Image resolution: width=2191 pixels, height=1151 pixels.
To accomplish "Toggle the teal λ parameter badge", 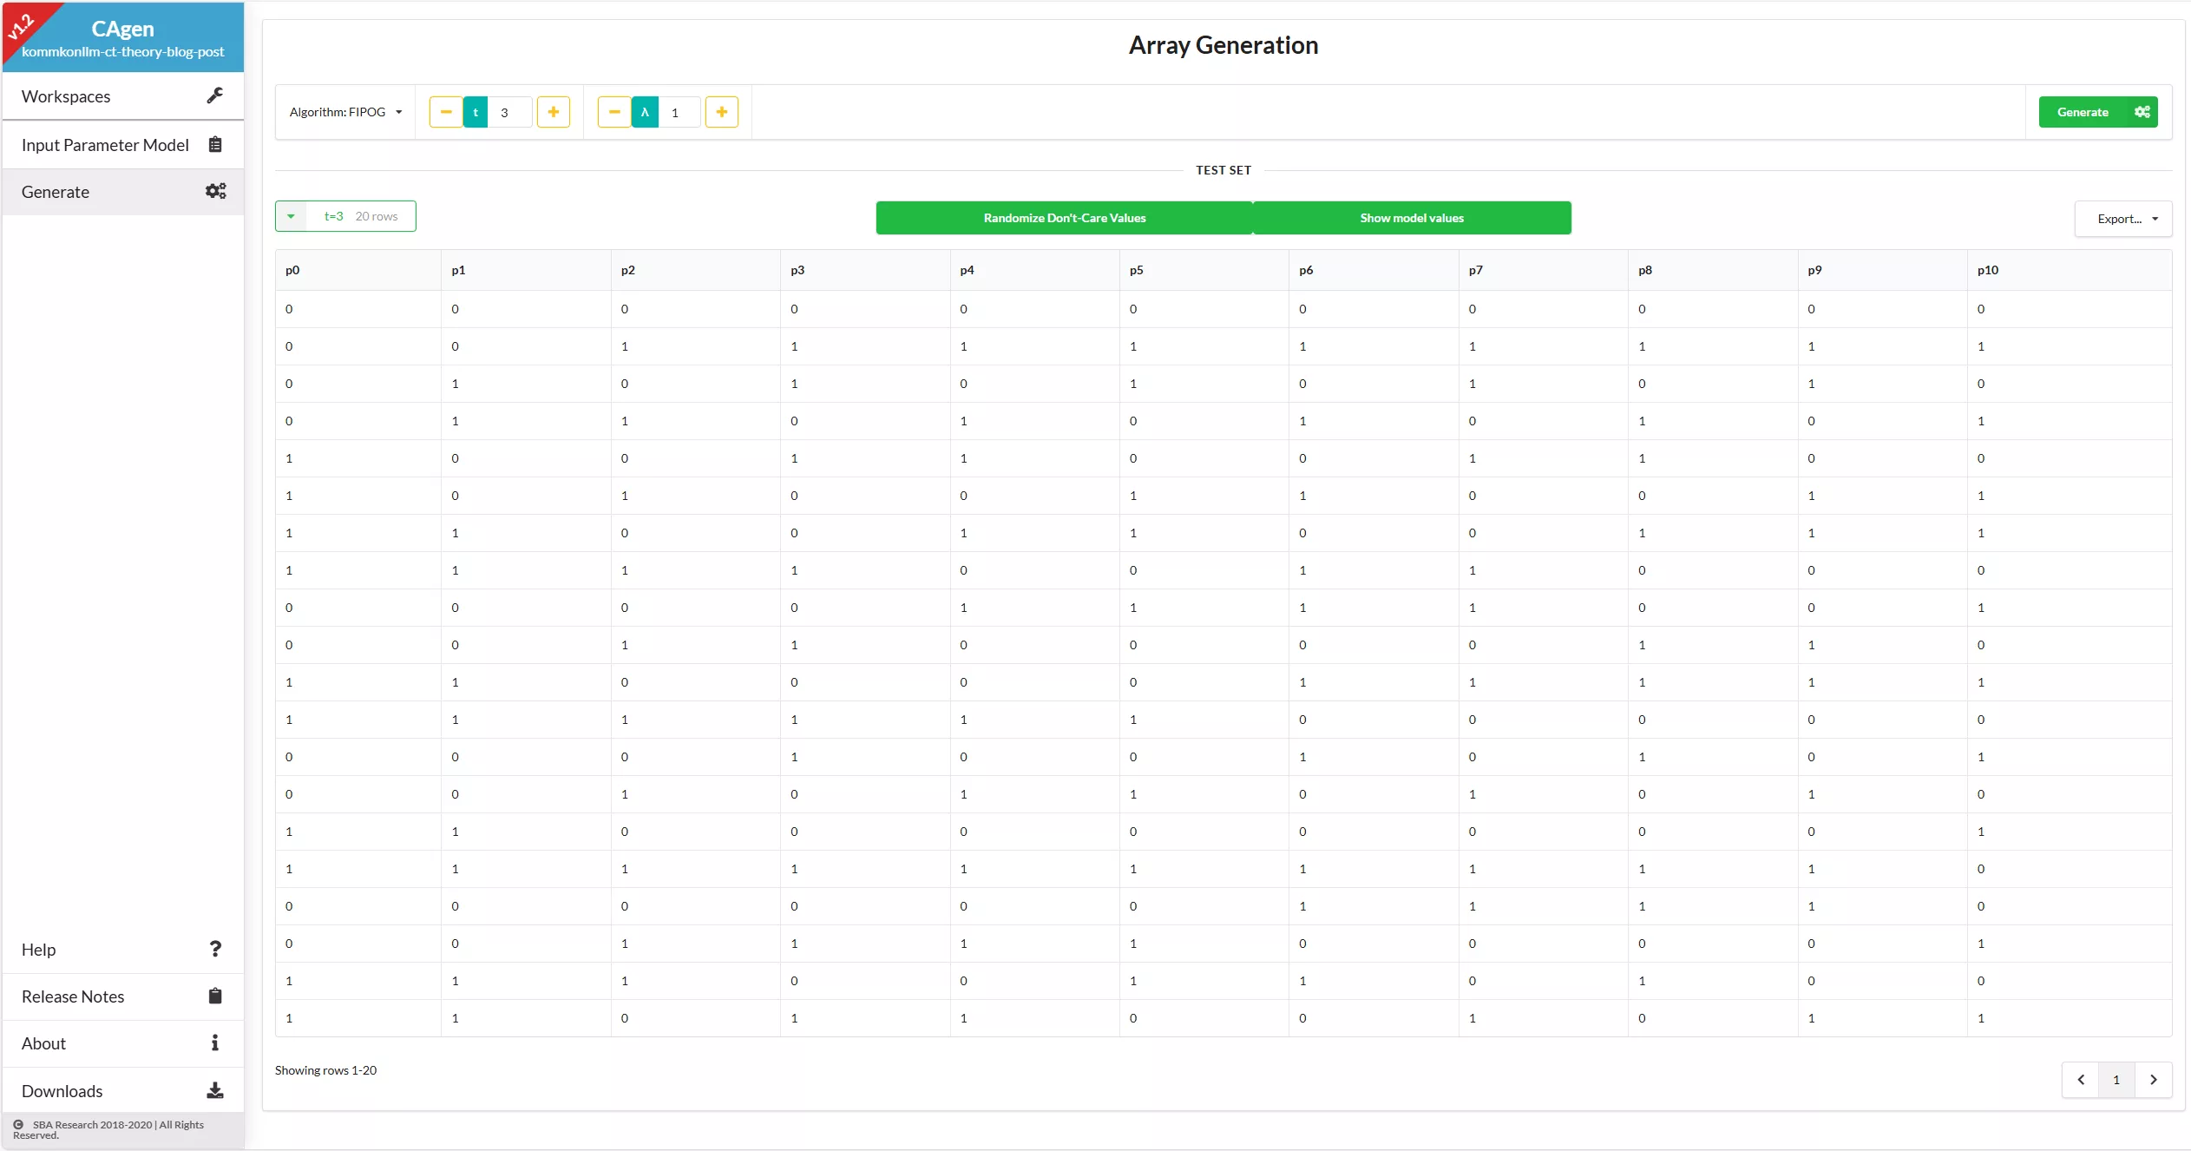I will [645, 111].
